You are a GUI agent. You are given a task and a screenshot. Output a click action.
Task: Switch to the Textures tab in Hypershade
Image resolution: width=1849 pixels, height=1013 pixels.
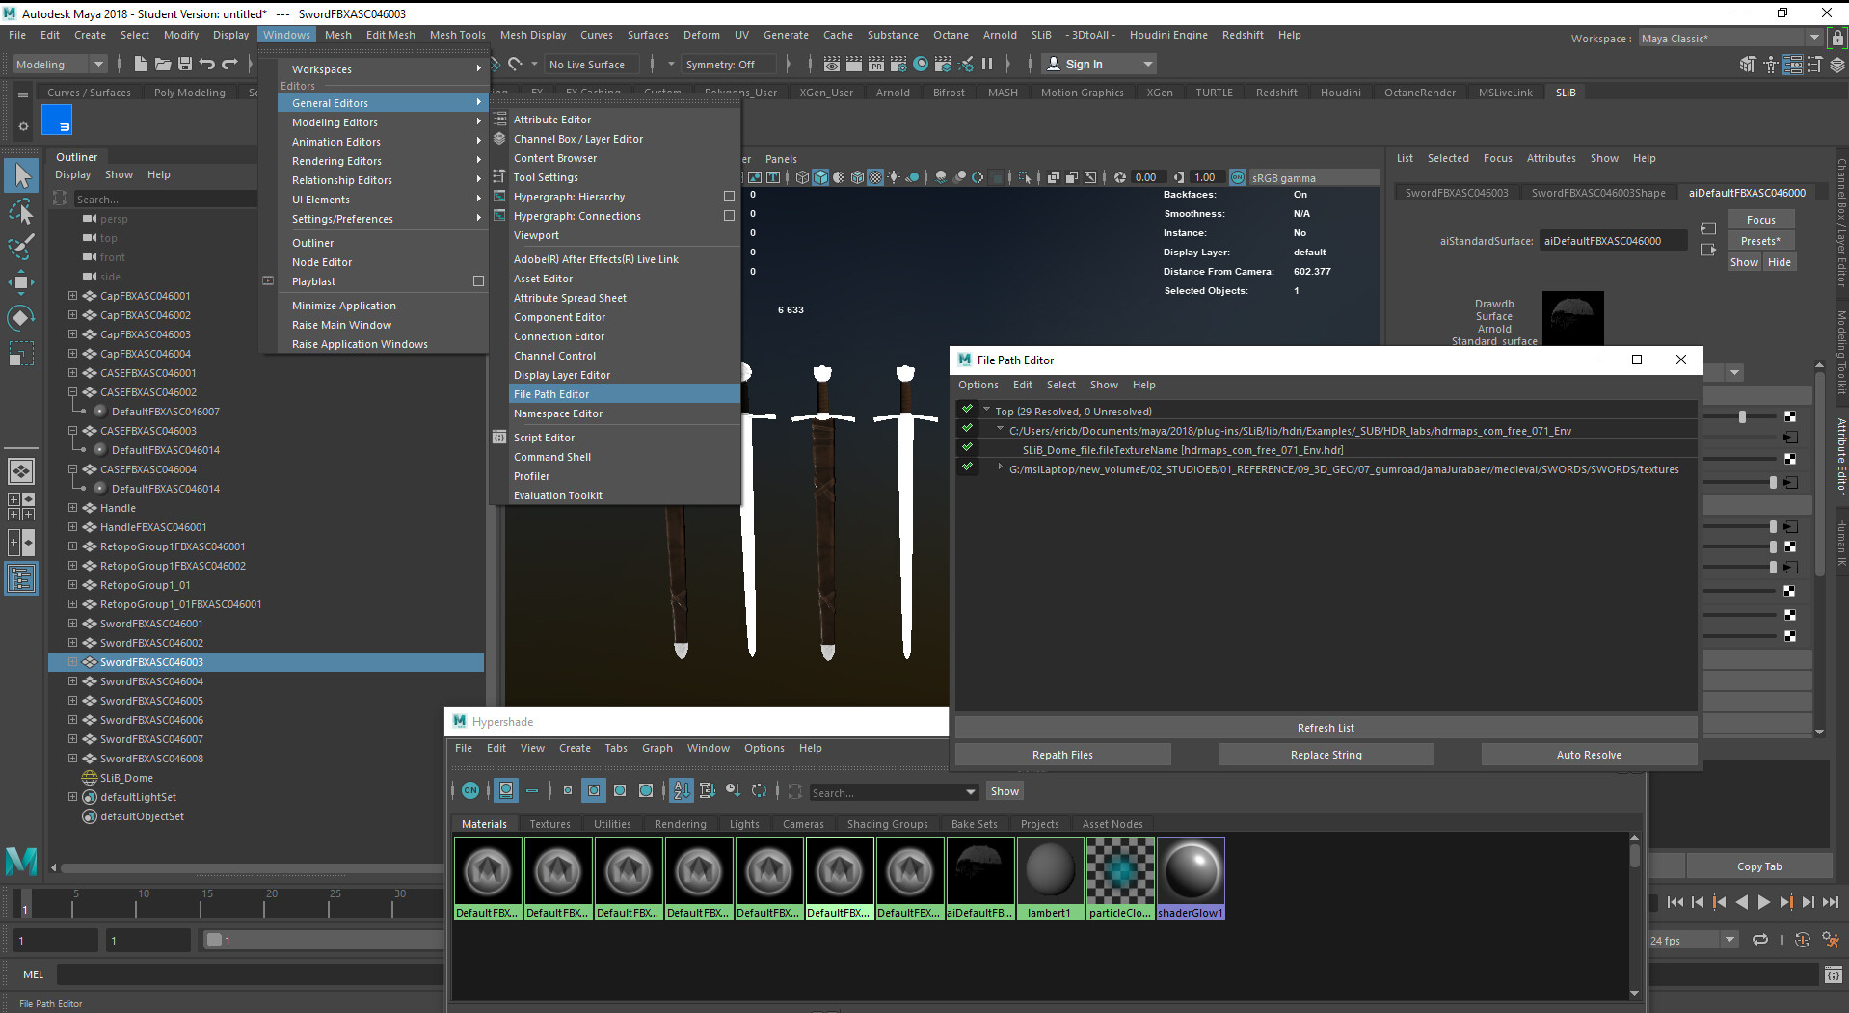[x=549, y=824]
